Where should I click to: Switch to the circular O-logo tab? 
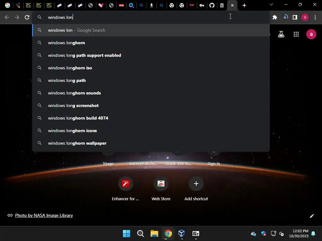pyautogui.click(x=131, y=5)
